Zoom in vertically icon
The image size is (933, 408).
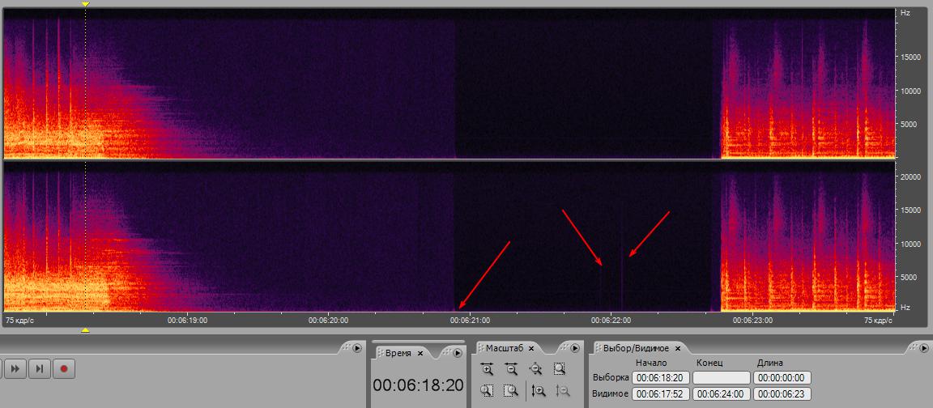point(539,391)
